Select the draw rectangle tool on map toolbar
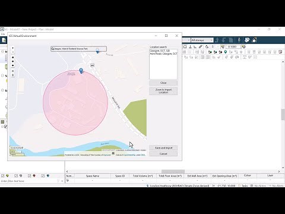Image resolution: width=285 pixels, height=214 pixels. click(x=13, y=61)
